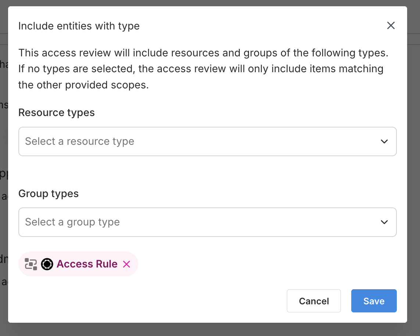This screenshot has width=420, height=336.
Task: Click the chevron on the resource type field
Action: click(384, 141)
